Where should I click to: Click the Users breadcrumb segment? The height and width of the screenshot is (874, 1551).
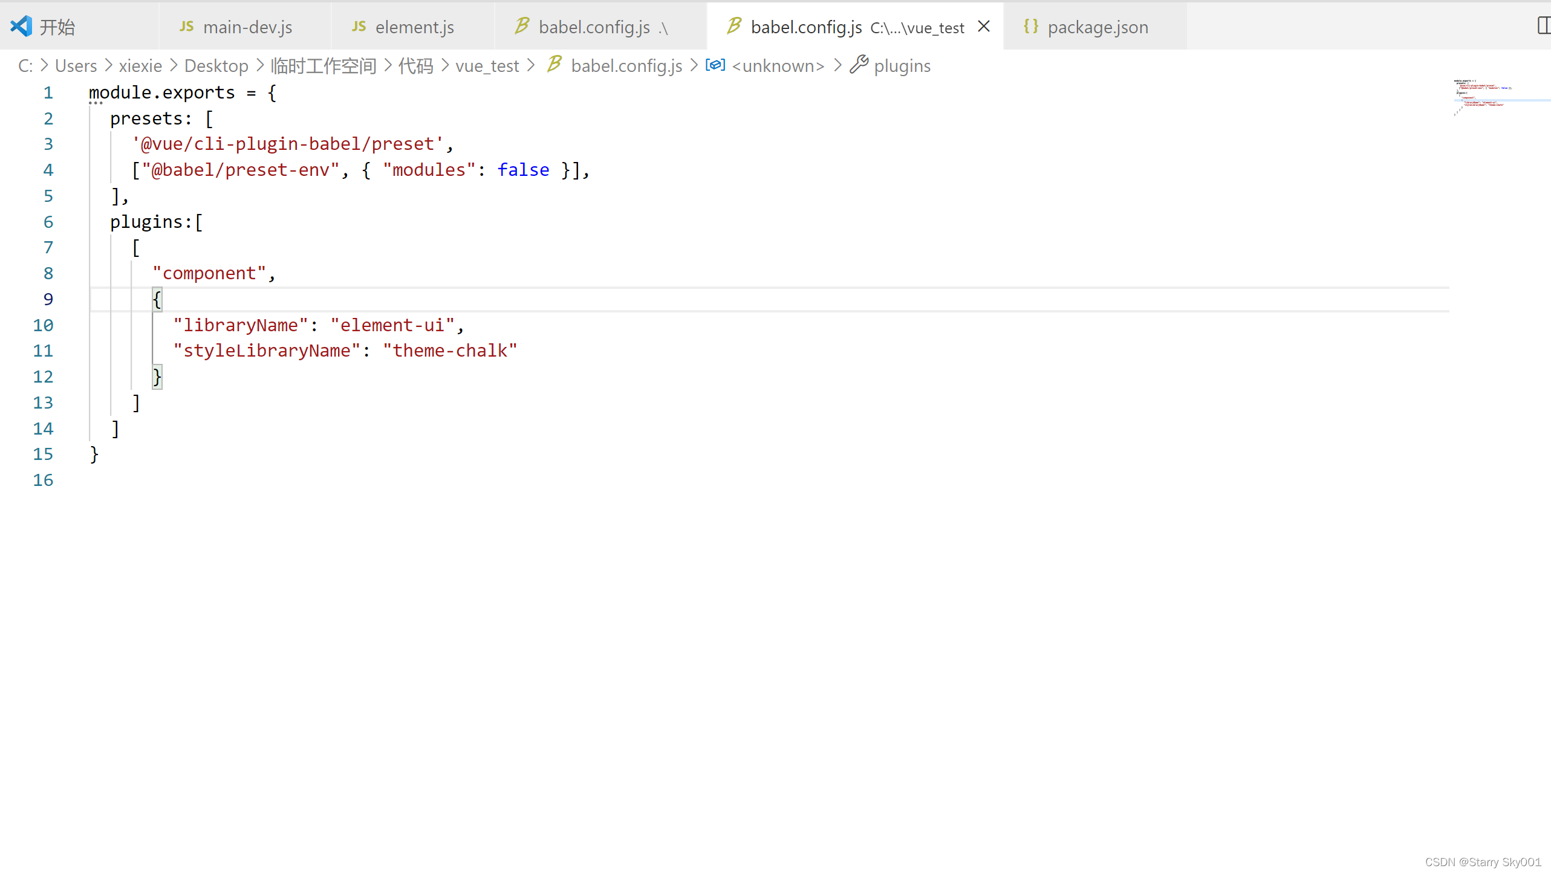(x=76, y=66)
